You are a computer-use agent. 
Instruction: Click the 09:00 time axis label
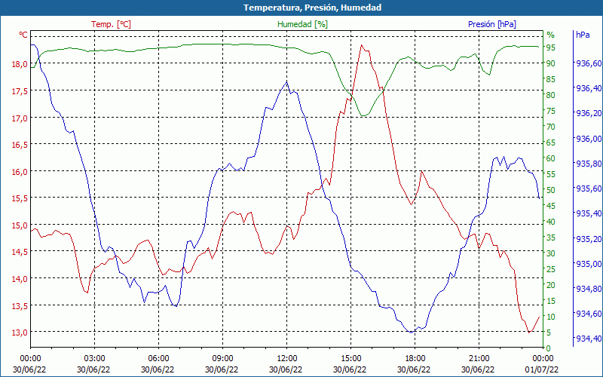coord(222,359)
